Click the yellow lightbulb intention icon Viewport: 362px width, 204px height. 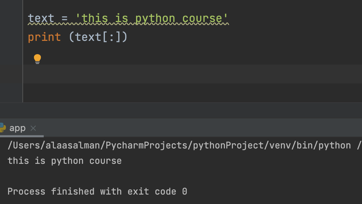[x=37, y=59]
